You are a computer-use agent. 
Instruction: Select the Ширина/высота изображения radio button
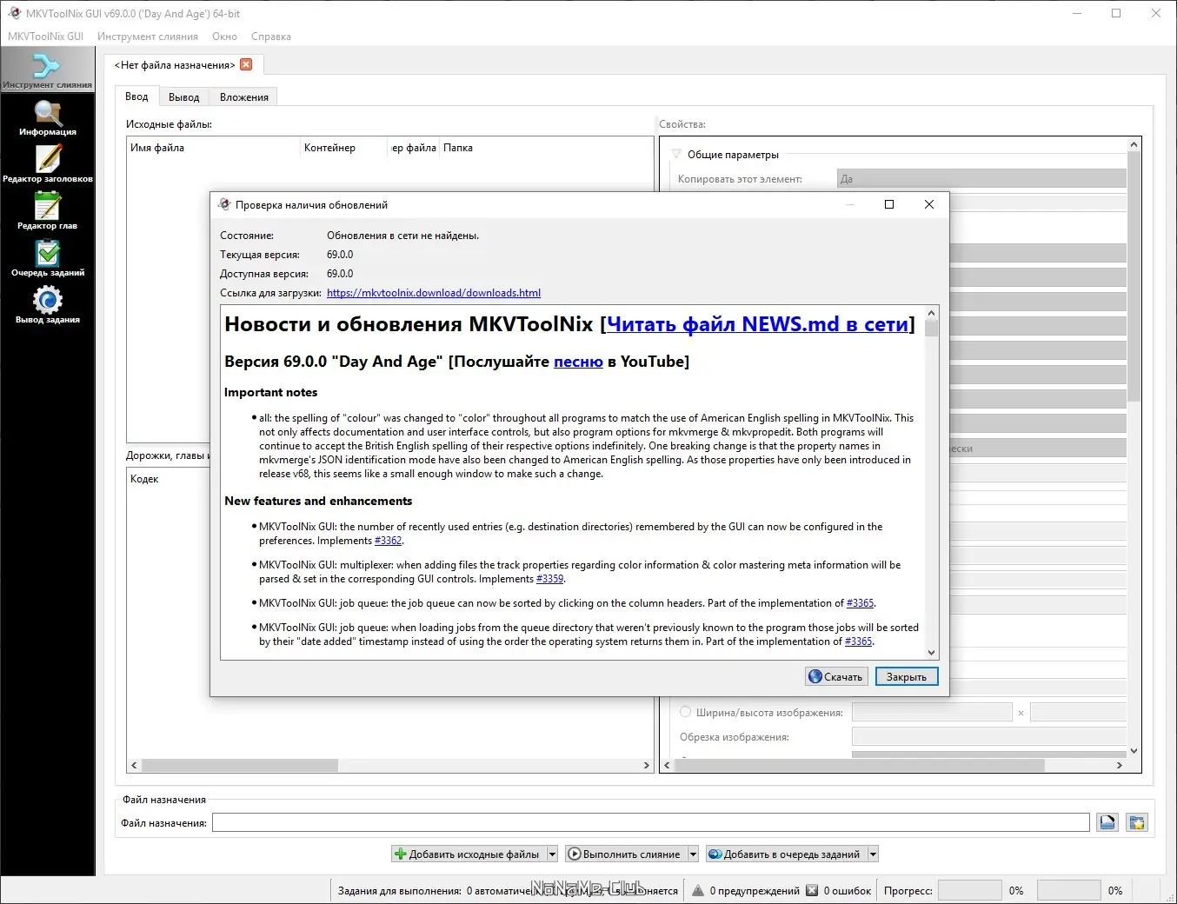tap(686, 712)
